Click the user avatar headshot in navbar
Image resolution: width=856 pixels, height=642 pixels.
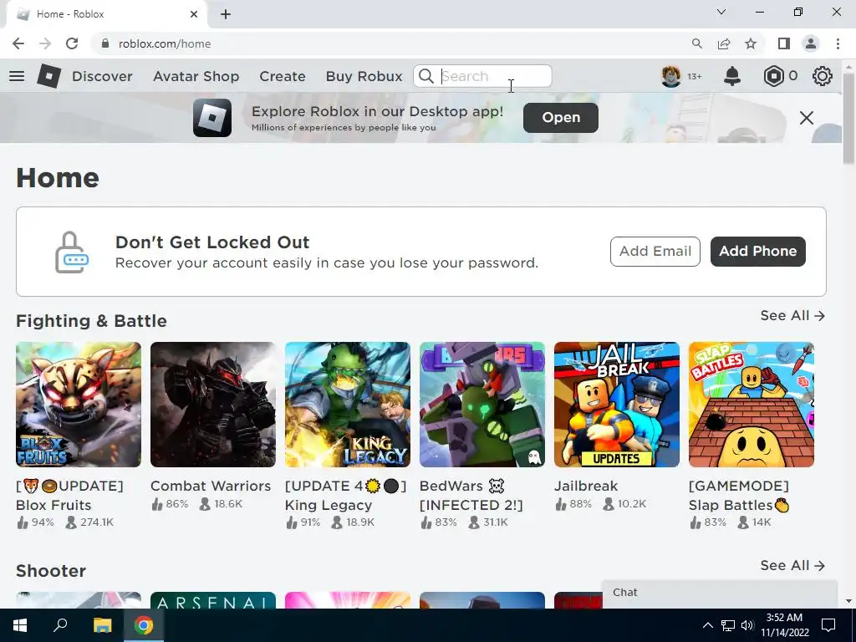pos(671,76)
